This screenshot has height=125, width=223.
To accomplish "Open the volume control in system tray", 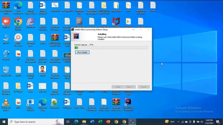I will click(x=202, y=122).
